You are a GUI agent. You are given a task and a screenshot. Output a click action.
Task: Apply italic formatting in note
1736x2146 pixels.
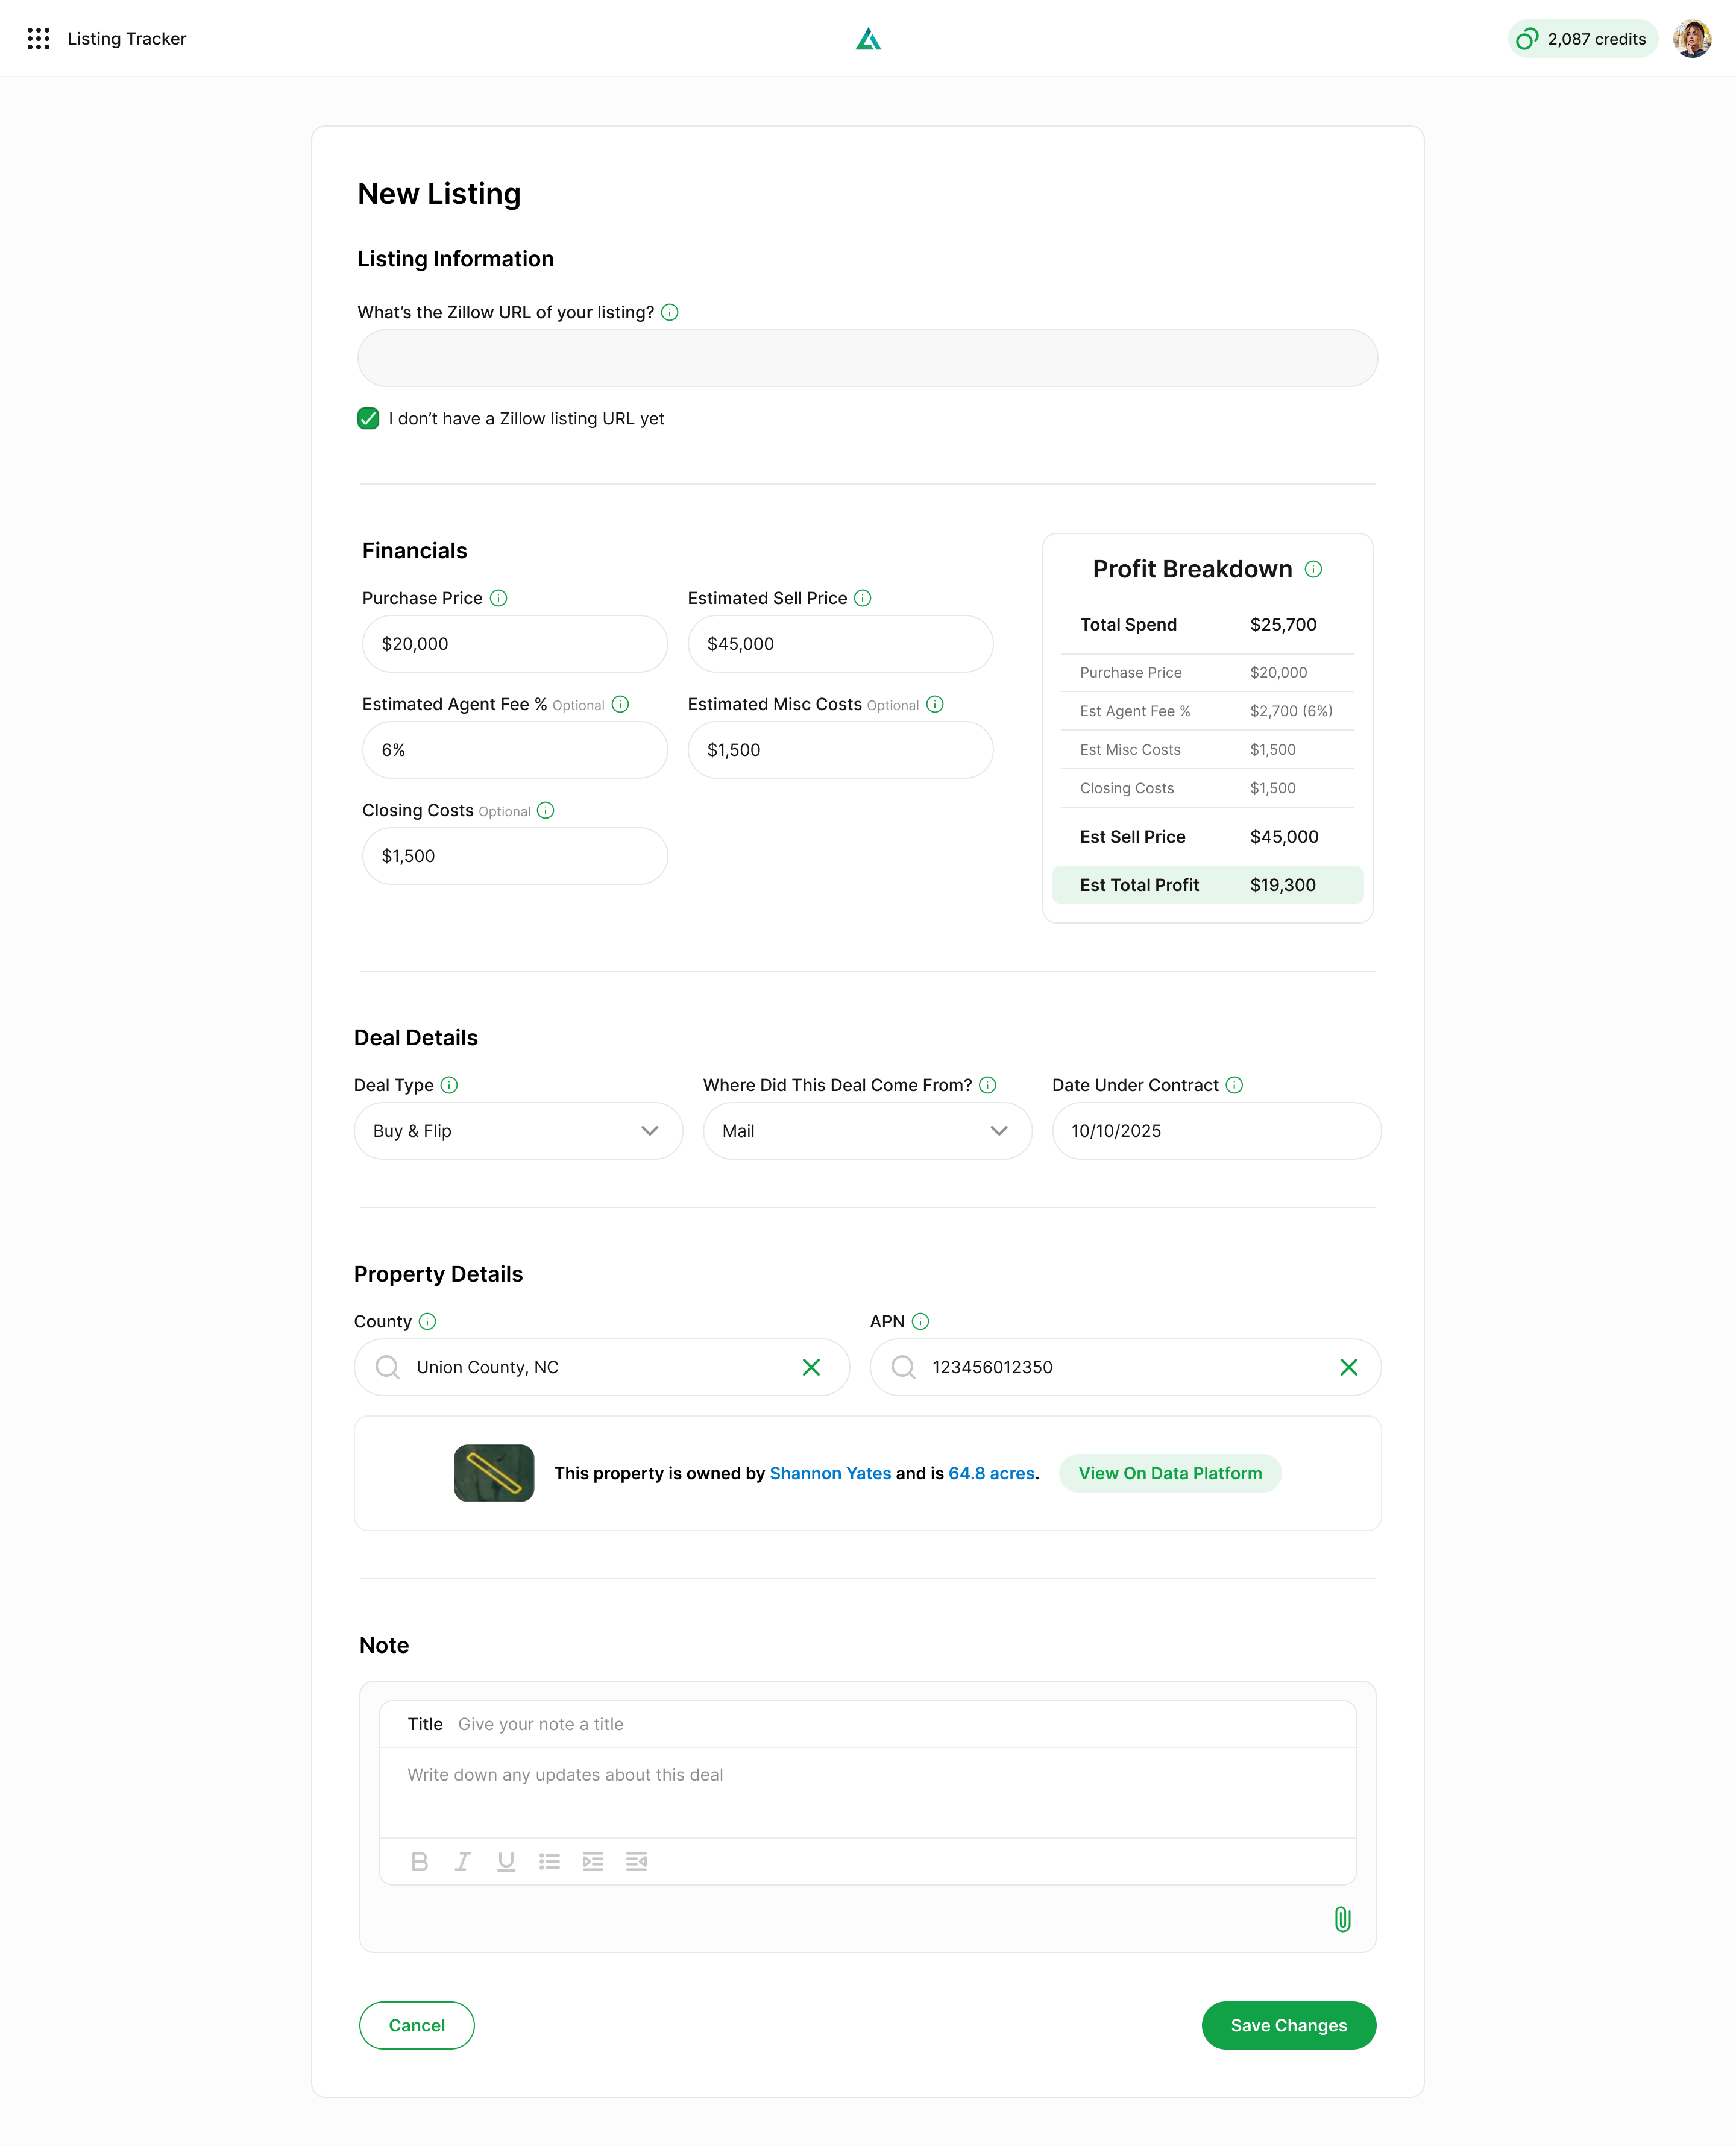tap(463, 1861)
